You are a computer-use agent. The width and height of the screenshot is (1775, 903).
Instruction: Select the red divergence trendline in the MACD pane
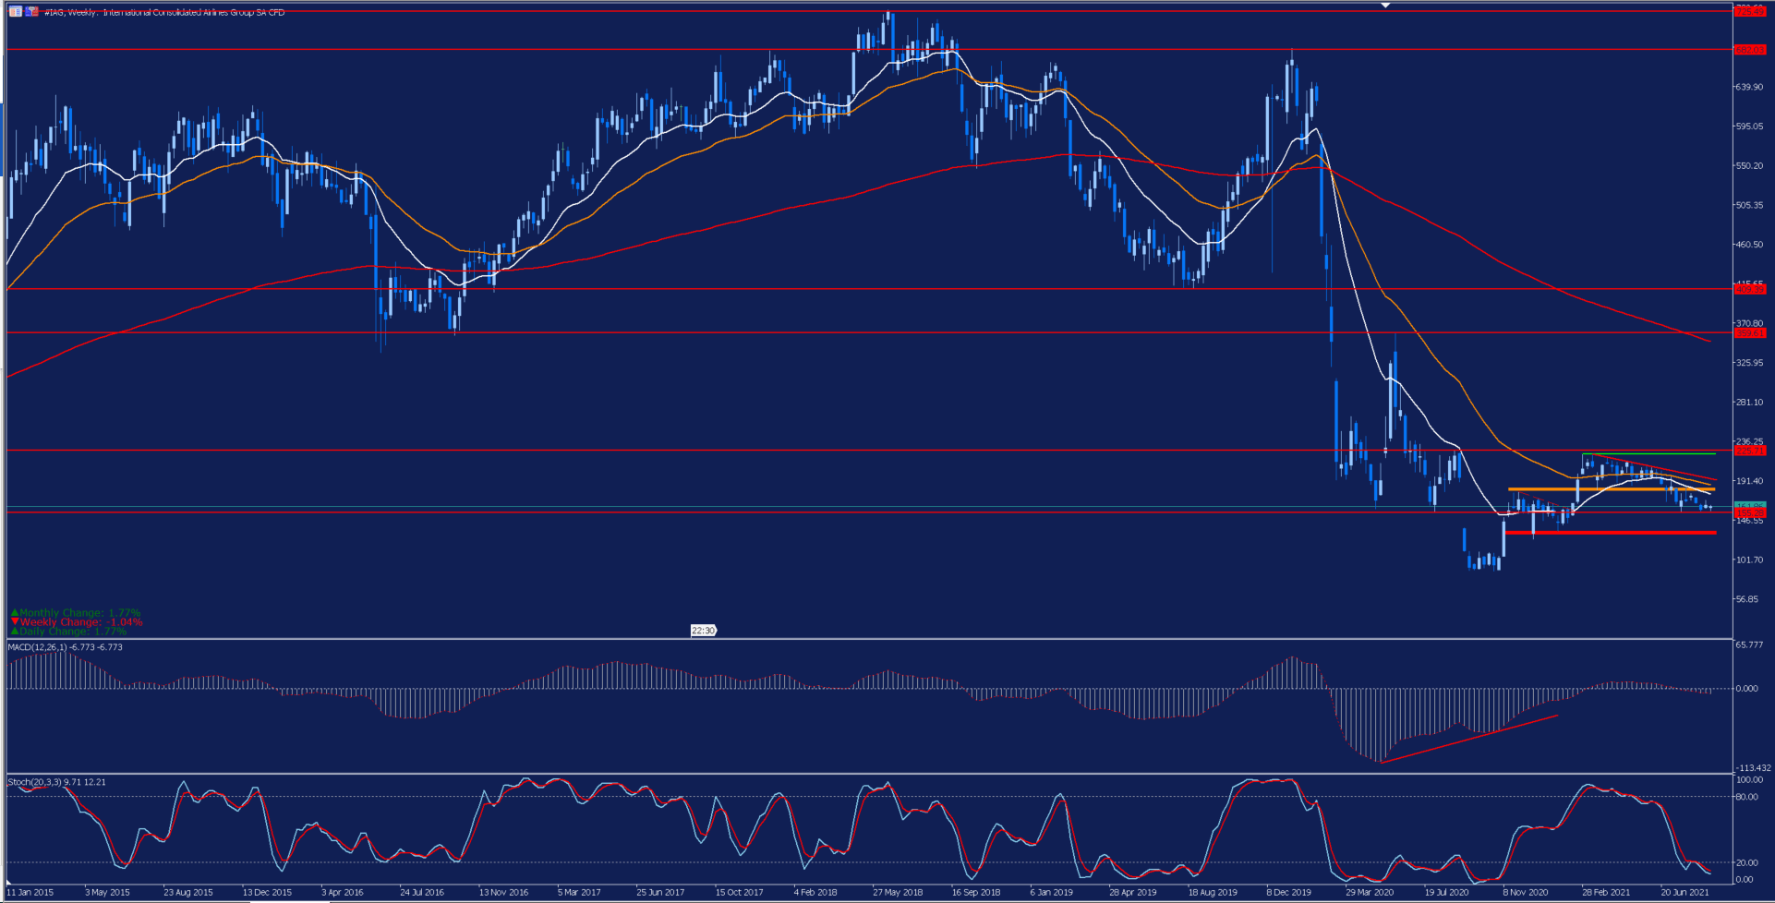(1468, 739)
